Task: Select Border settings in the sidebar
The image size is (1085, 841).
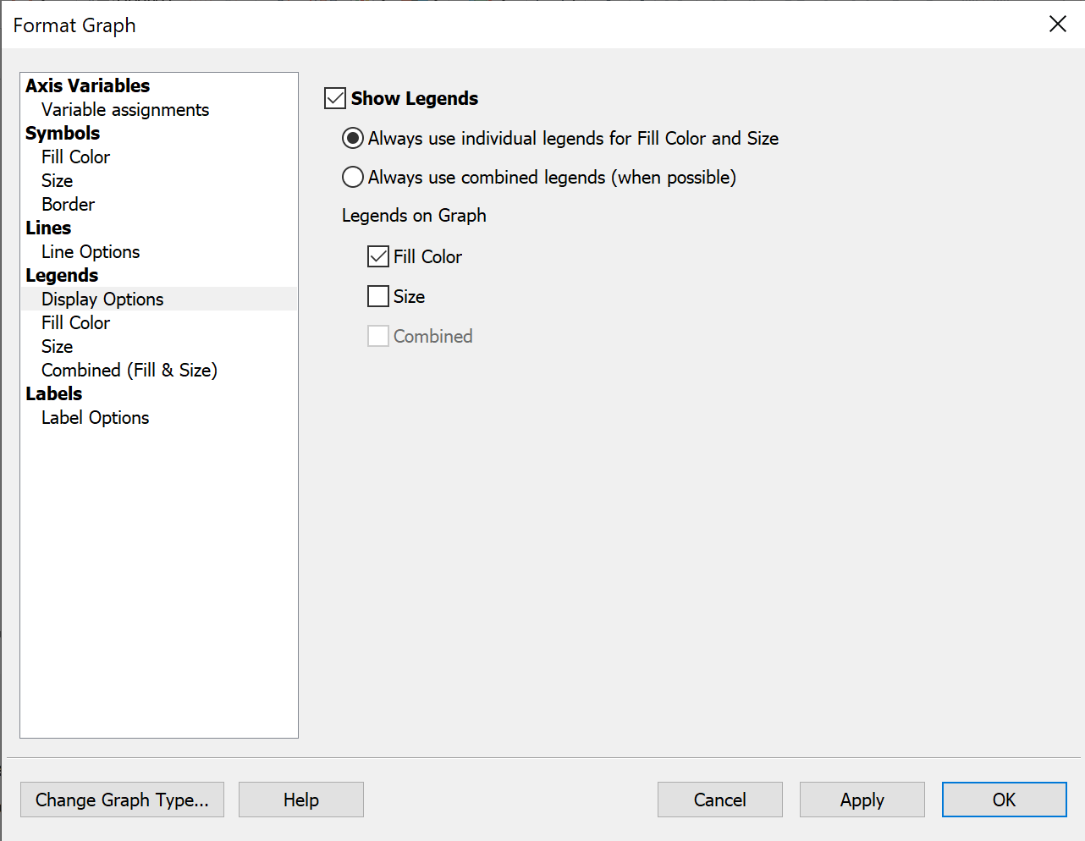Action: click(68, 204)
